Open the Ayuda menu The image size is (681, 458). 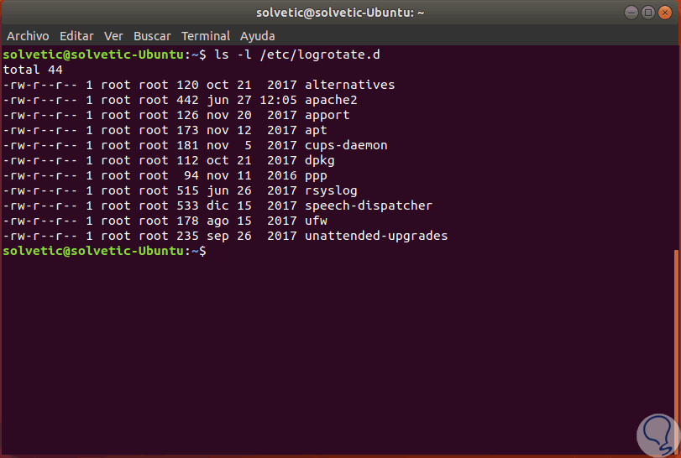point(258,36)
